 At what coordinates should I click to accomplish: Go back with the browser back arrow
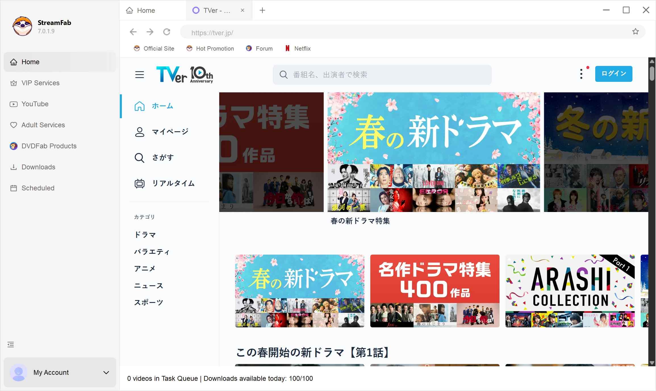click(133, 32)
